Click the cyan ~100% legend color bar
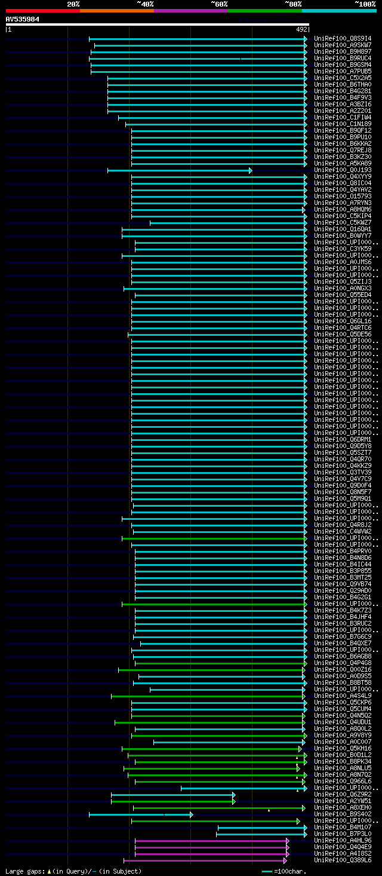This screenshot has height=876, width=382. (x=339, y=11)
